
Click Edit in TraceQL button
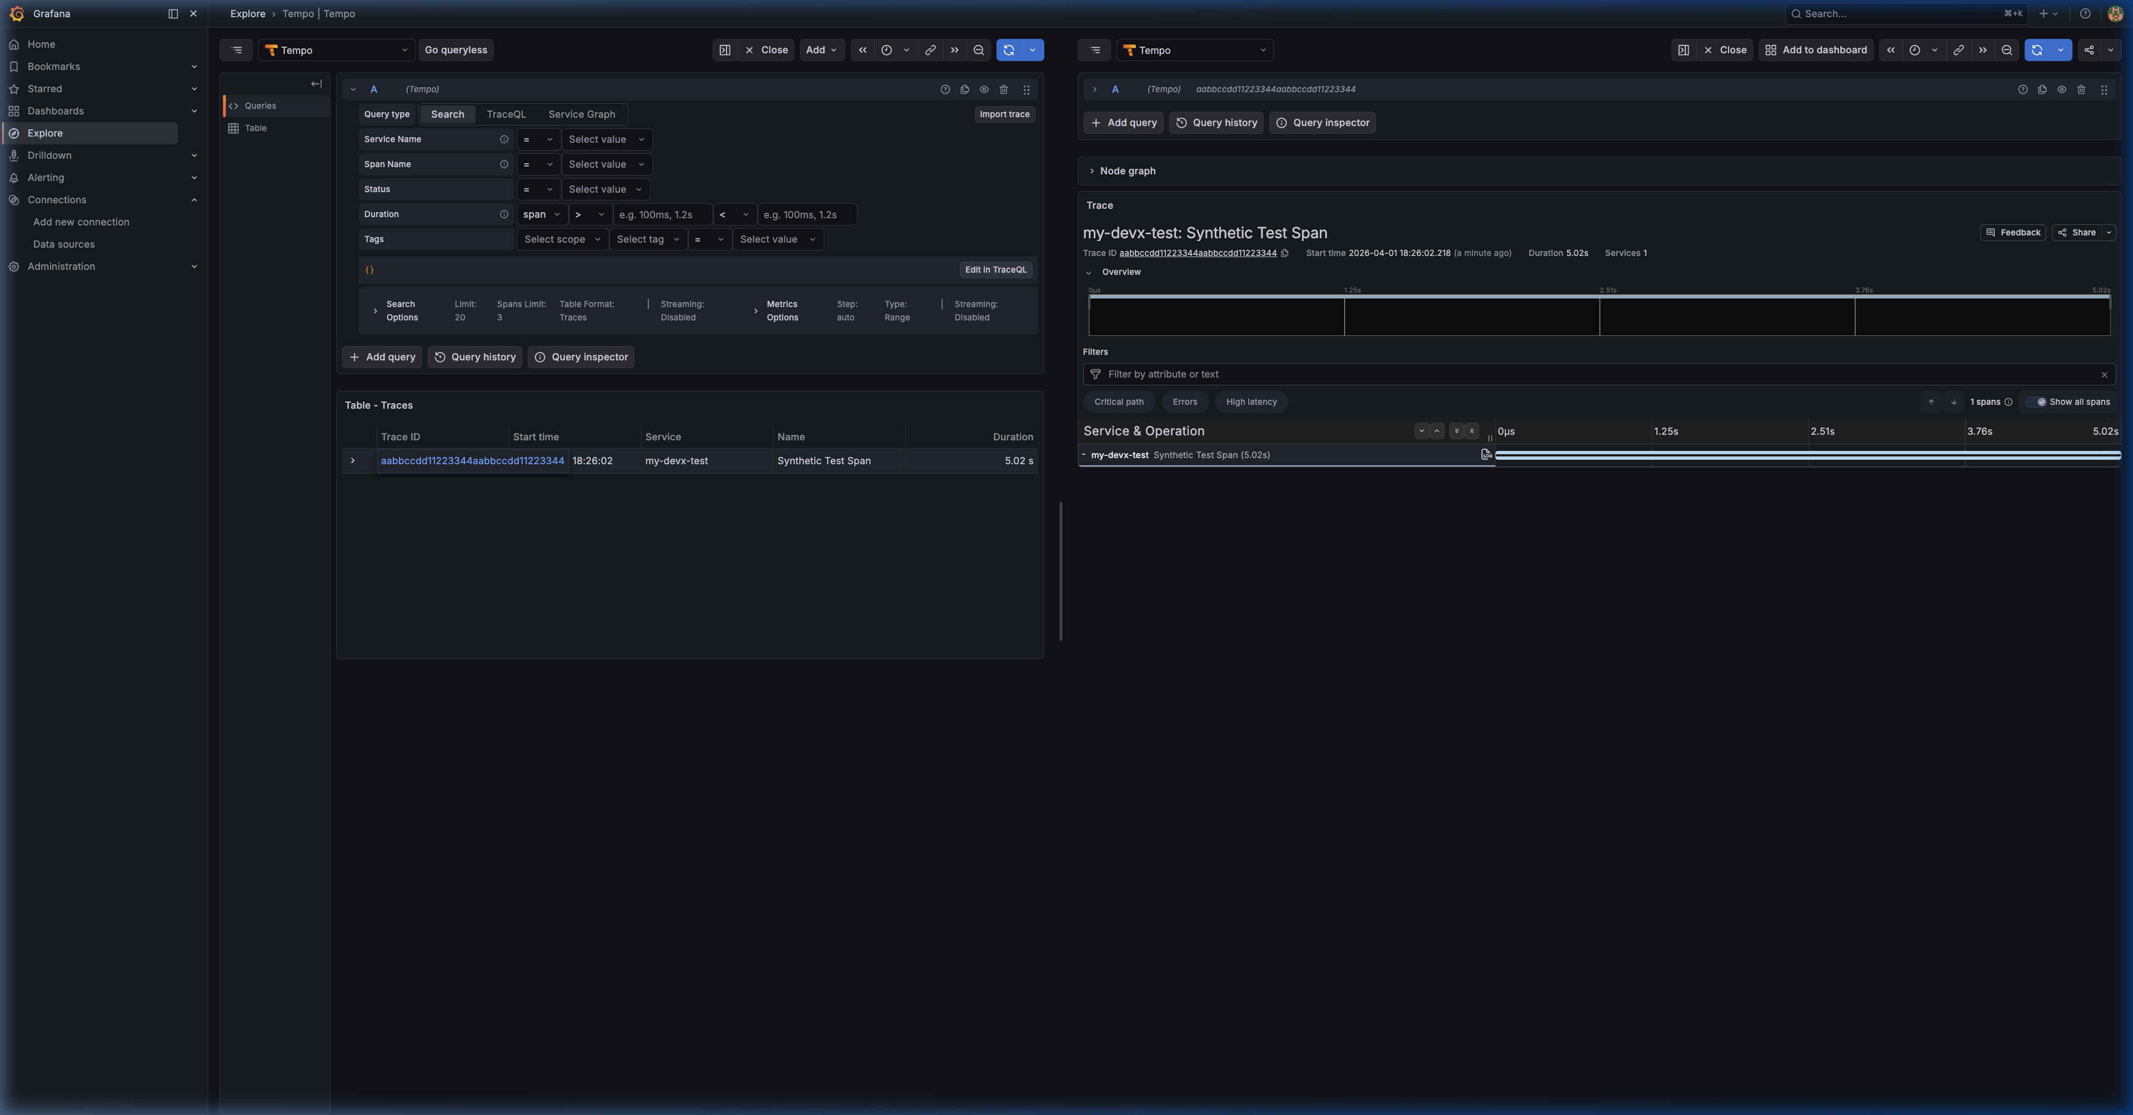point(995,270)
